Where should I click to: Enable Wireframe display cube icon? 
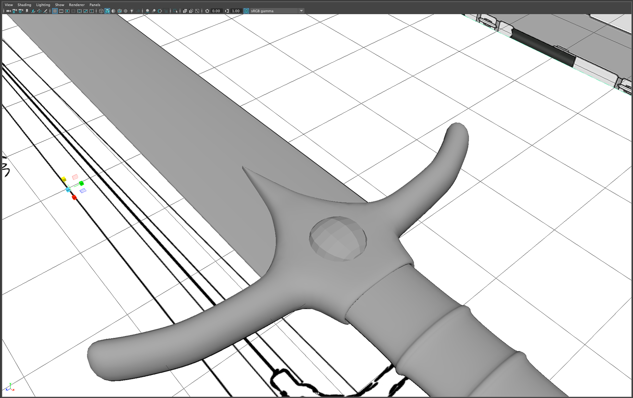pyautogui.click(x=101, y=11)
